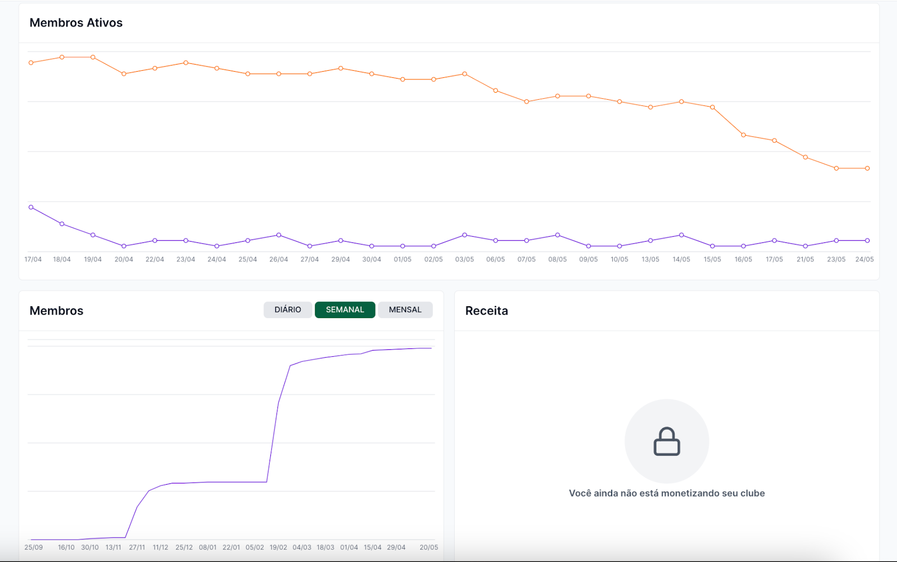Select orange data point for 19/04

[x=93, y=57]
